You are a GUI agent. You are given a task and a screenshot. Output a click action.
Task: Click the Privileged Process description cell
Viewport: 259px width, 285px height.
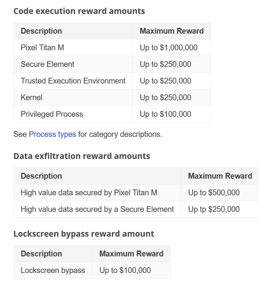52,114
